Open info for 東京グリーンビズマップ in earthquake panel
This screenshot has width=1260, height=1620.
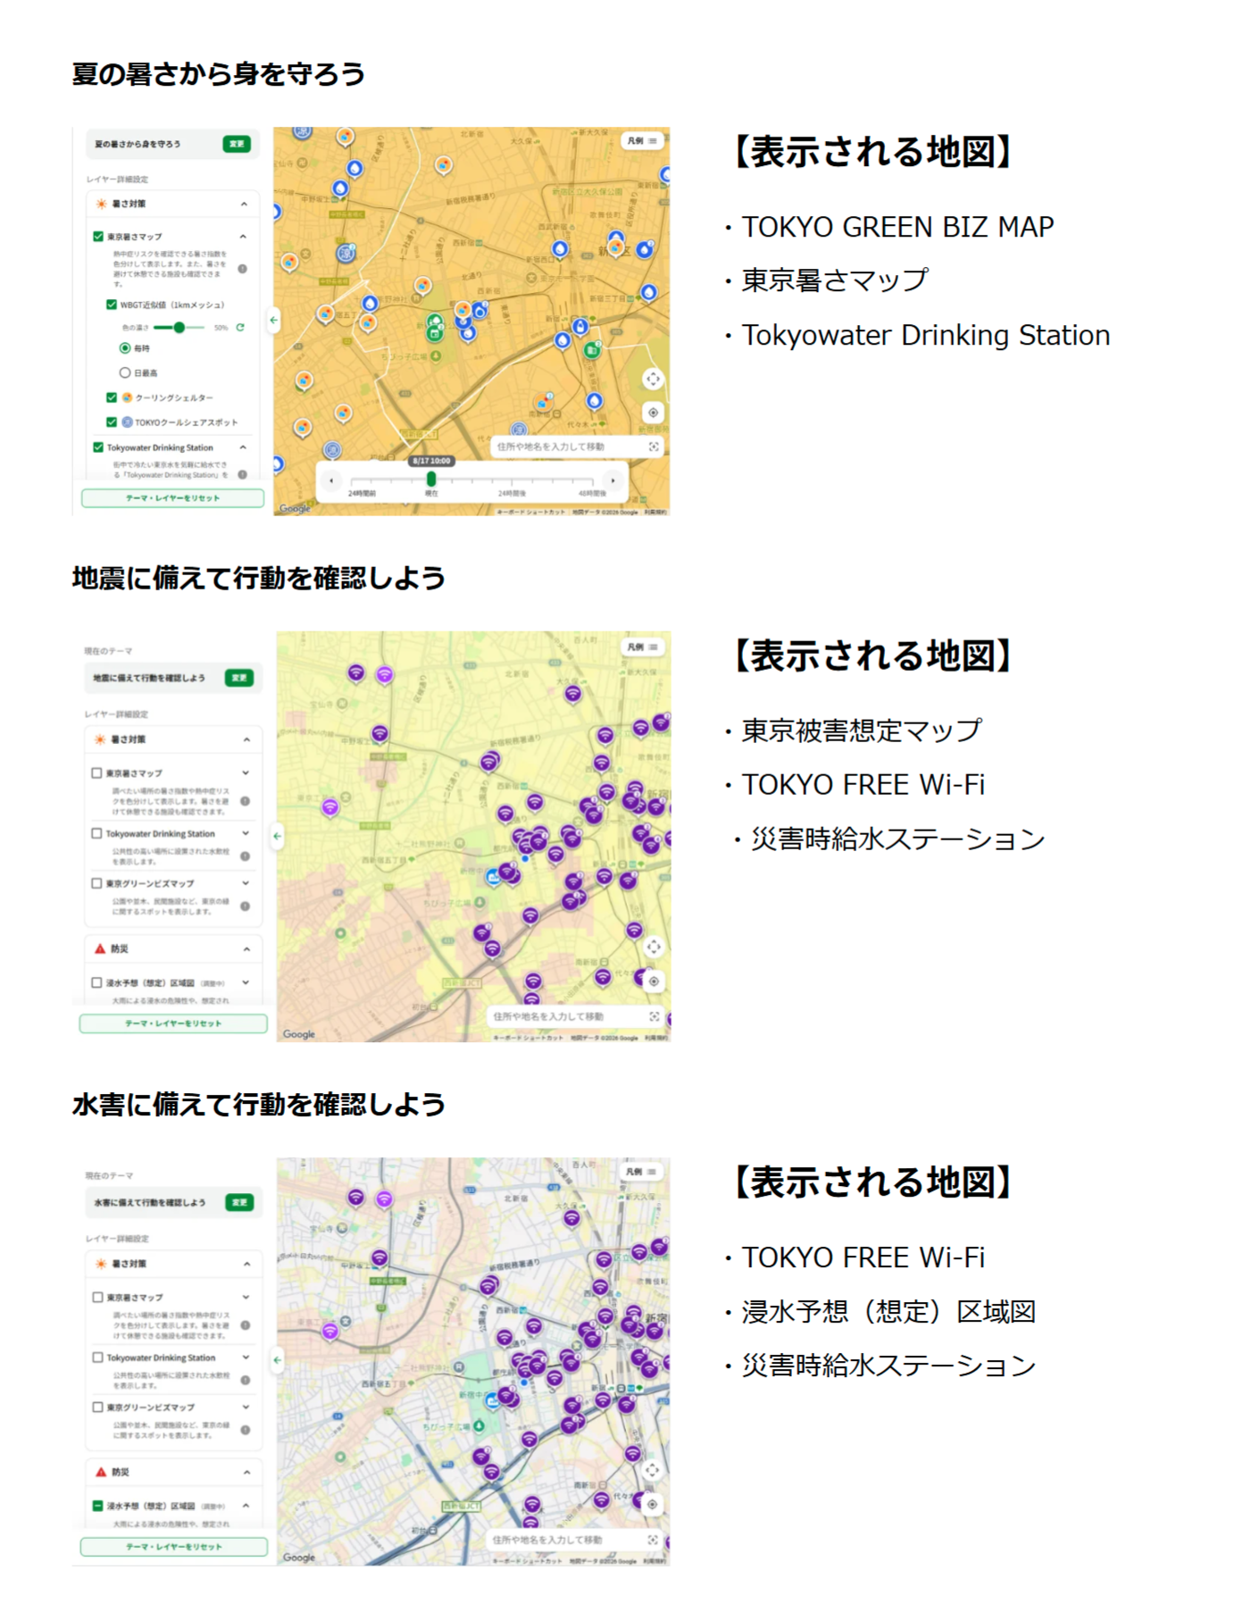click(245, 906)
